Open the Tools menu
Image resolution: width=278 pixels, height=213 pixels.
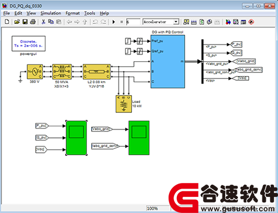click(90, 13)
